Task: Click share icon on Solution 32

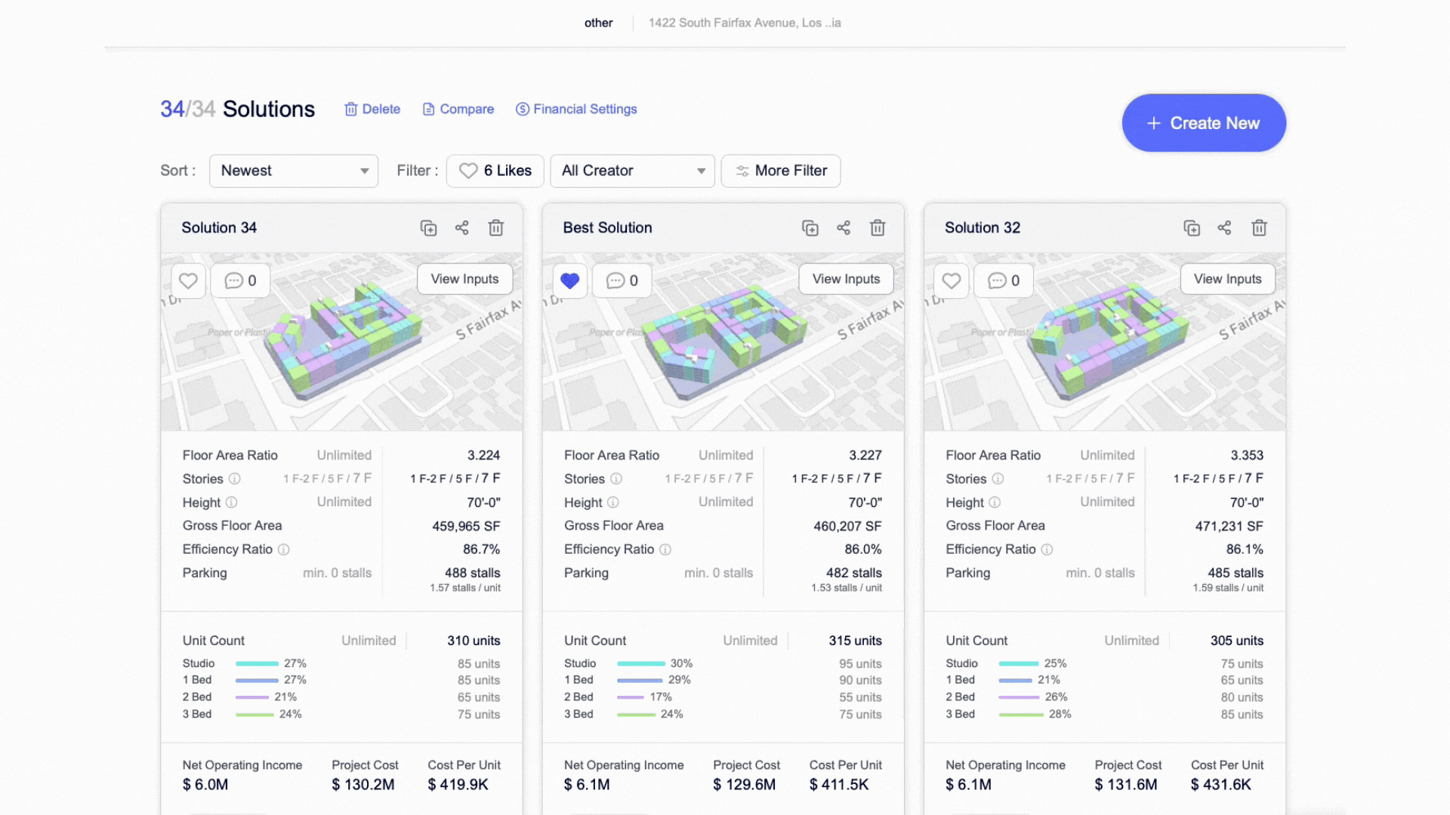Action: click(1224, 228)
